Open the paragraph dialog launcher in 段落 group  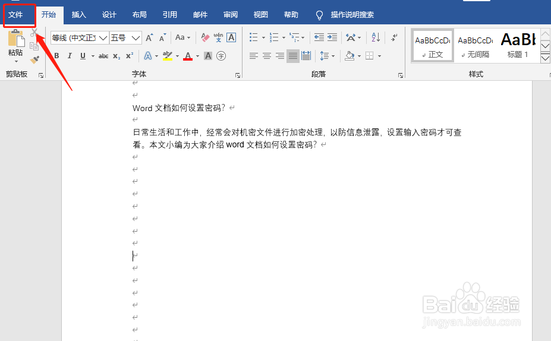click(401, 75)
